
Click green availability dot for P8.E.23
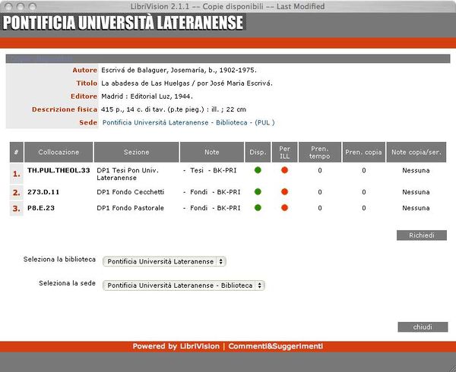[258, 207]
